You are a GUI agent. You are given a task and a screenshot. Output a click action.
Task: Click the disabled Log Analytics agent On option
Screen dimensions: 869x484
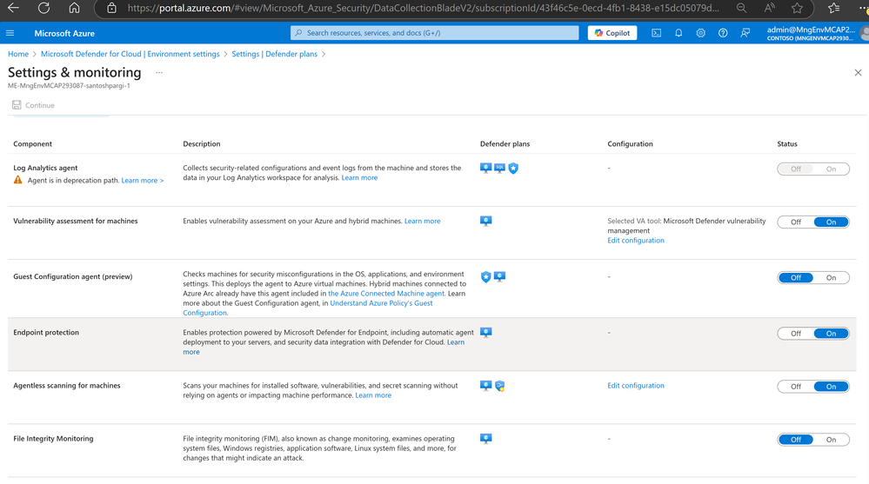tap(831, 169)
